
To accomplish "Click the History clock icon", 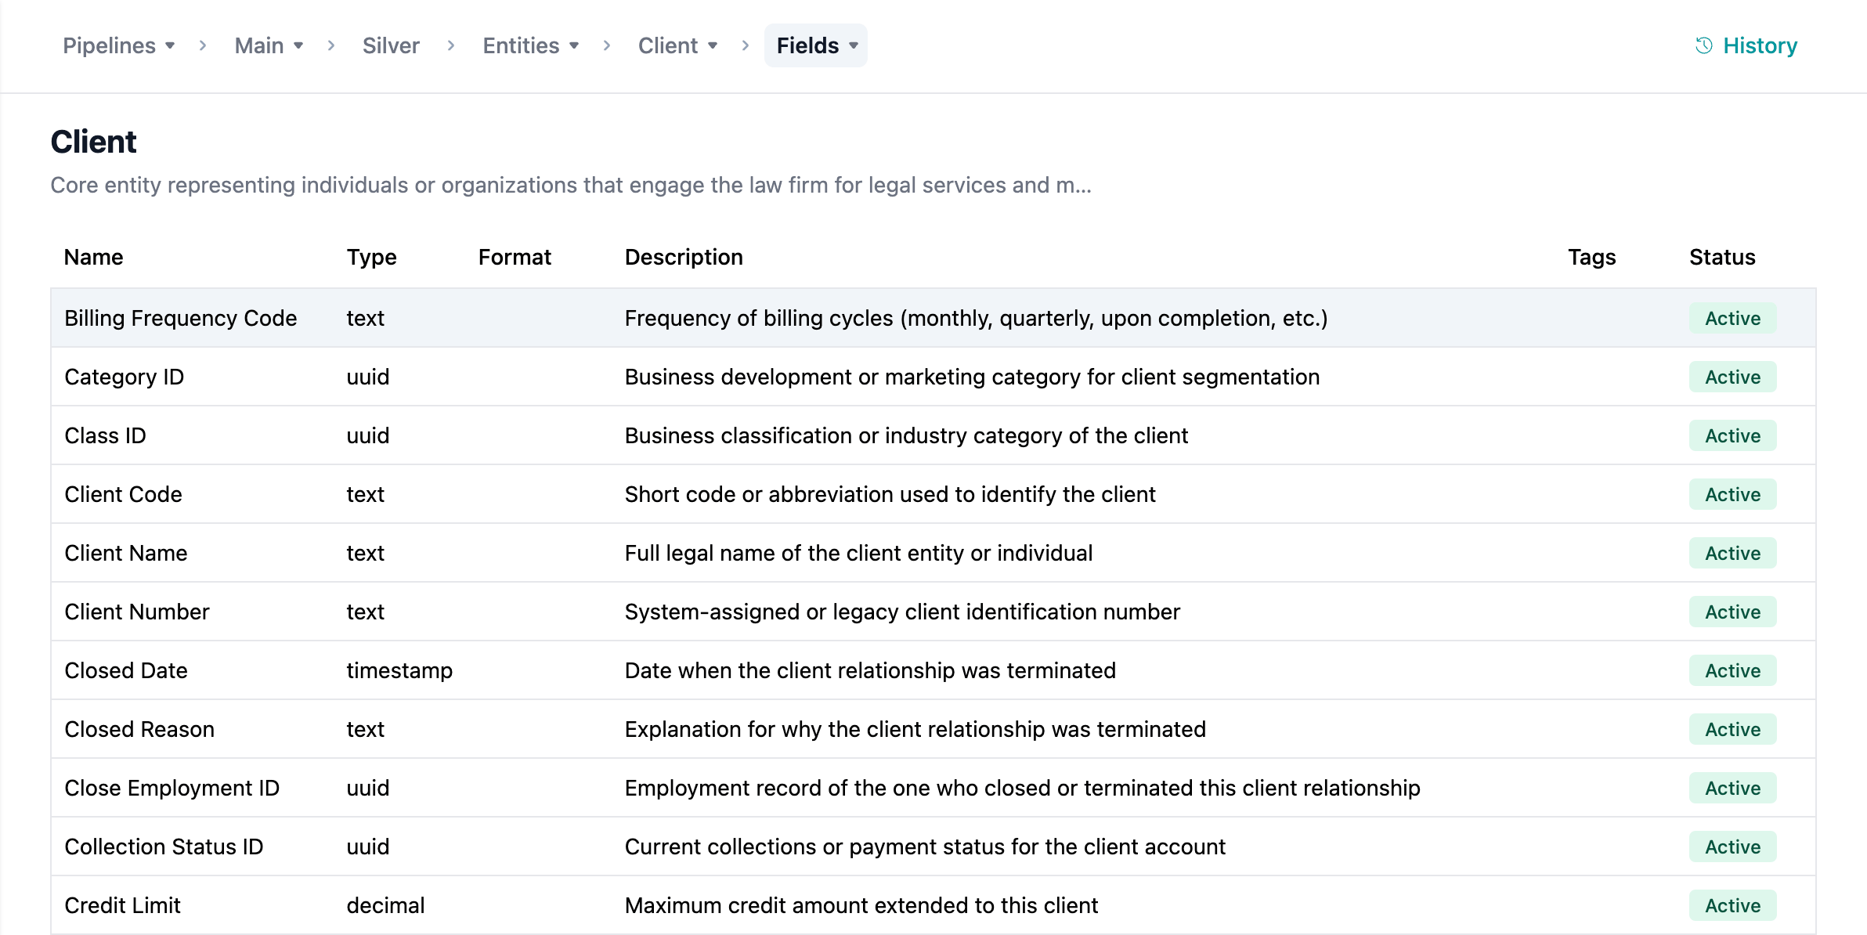I will pos(1703,45).
